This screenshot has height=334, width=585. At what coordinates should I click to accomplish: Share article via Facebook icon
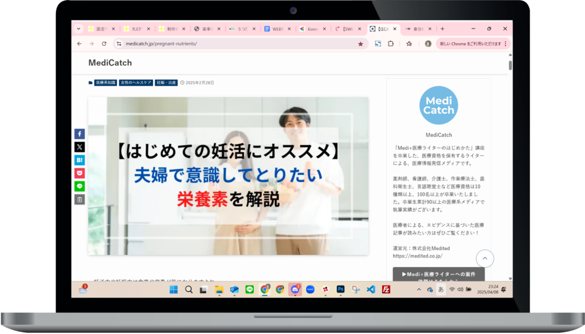79,134
